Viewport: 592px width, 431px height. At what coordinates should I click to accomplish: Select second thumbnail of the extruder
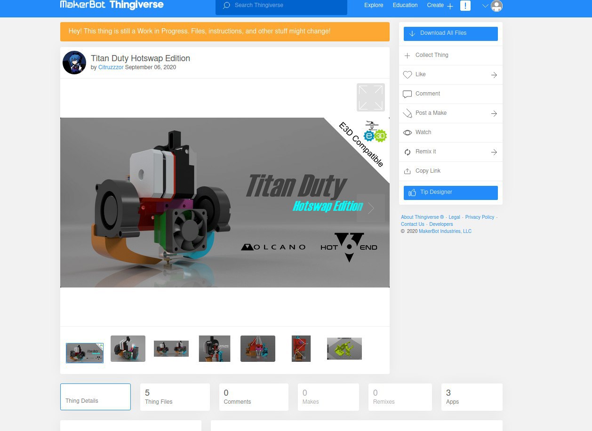point(128,349)
